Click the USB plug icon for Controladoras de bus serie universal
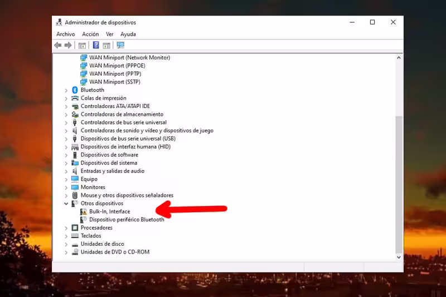446x297 pixels. coord(75,122)
